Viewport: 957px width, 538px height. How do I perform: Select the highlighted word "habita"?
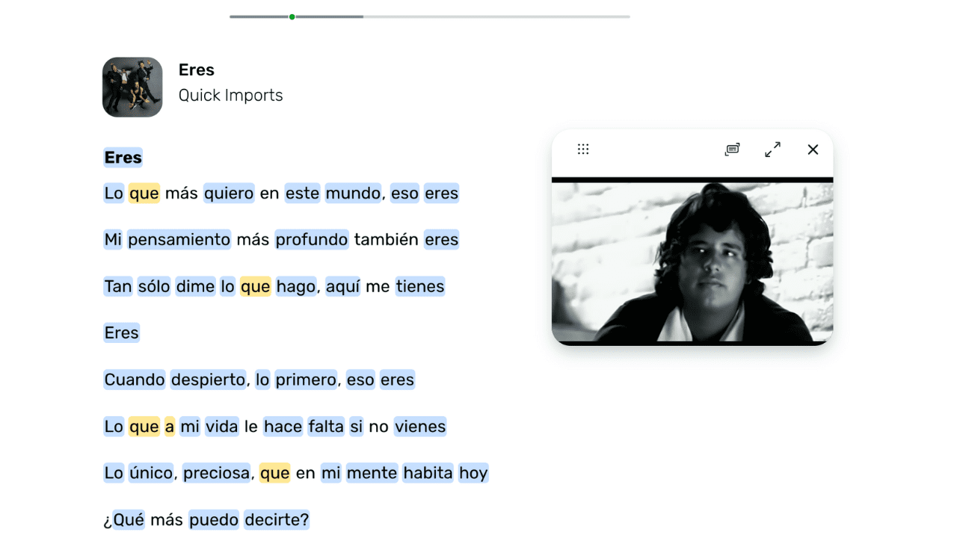coord(428,473)
